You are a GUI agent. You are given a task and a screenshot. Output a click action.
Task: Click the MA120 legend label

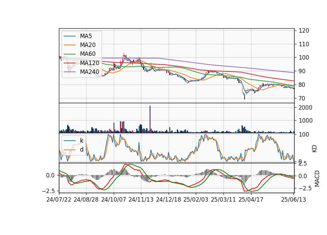[x=90, y=63]
